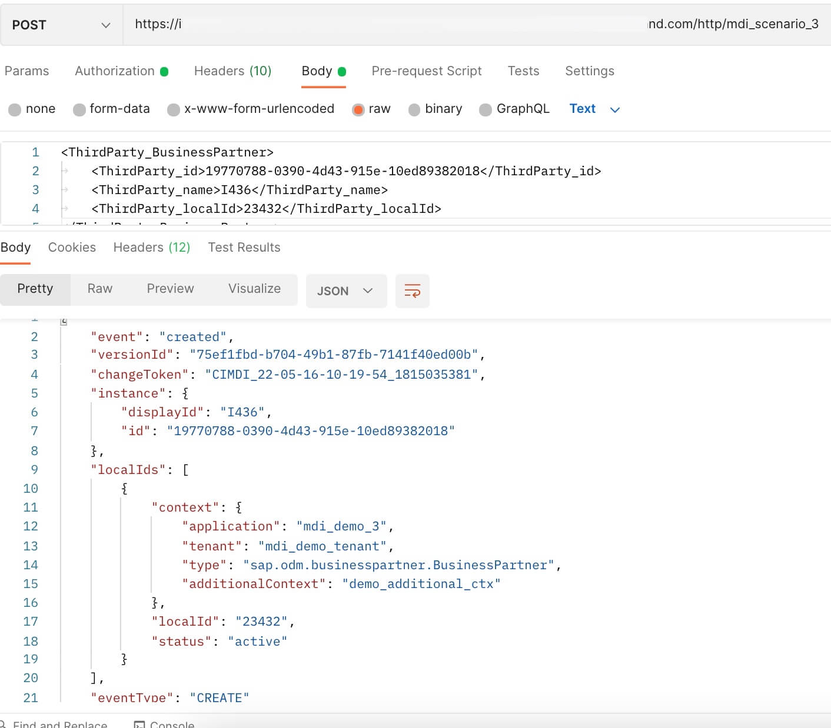831x728 pixels.
Task: Switch to the Raw response view
Action: pyautogui.click(x=99, y=289)
